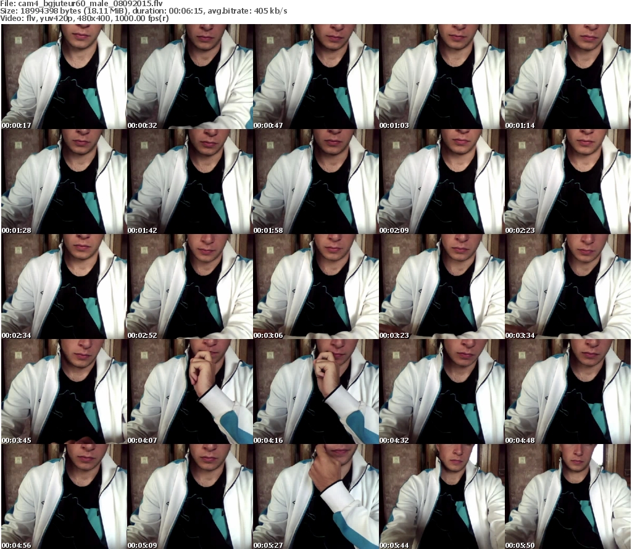Select the thumbnail stamped 00:01:14
632x549 pixels.
point(568,77)
